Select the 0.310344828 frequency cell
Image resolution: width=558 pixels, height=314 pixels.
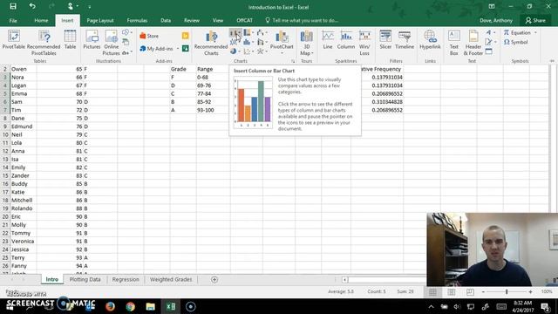(x=377, y=102)
